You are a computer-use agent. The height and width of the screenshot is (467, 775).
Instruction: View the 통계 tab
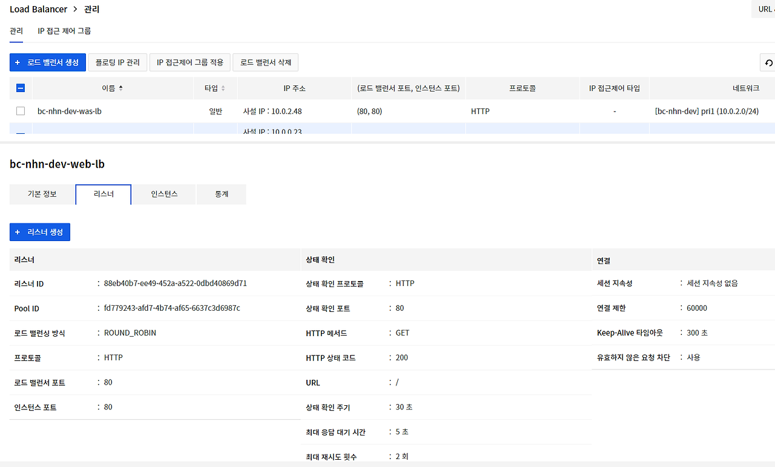click(x=221, y=194)
